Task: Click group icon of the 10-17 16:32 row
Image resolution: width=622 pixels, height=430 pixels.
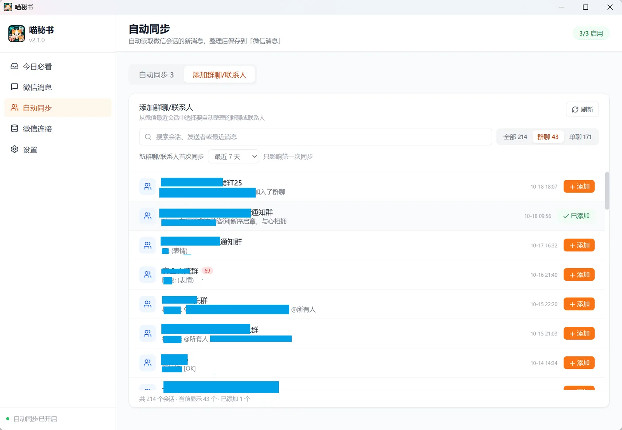Action: [x=148, y=246]
